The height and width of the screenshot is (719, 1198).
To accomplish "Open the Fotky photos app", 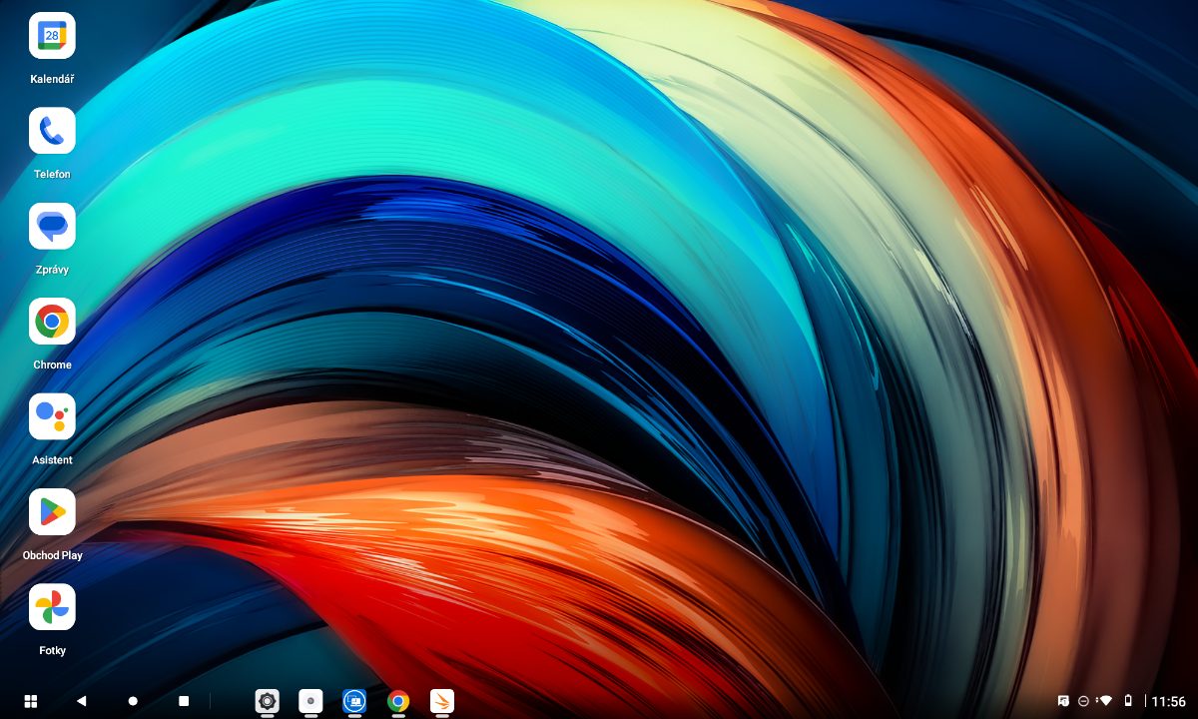I will (x=52, y=607).
